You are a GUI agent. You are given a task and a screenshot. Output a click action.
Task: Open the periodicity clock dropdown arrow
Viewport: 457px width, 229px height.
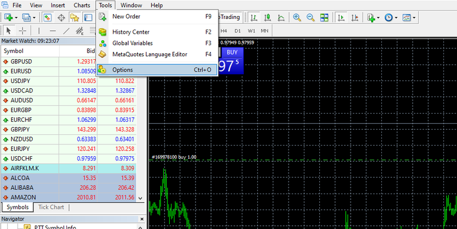tap(396, 18)
